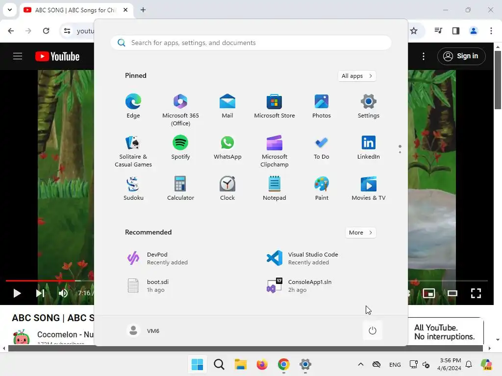Open Firefox from taskbar
The width and height of the screenshot is (502, 376).
click(262, 364)
